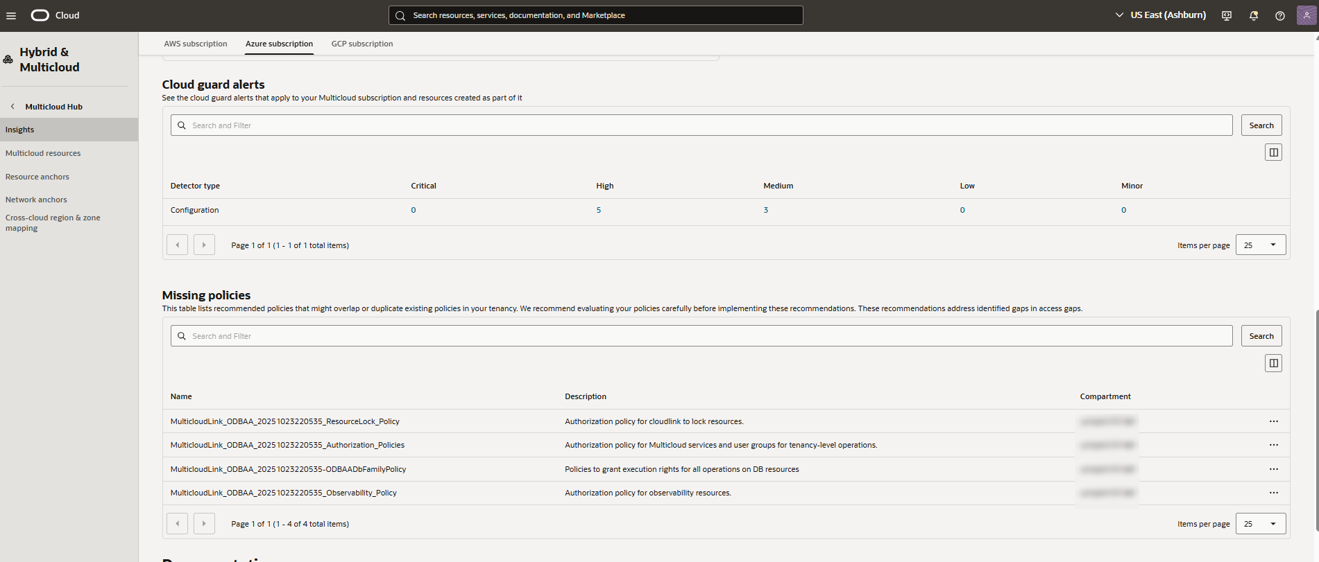Switch to GCP subscription tab
The height and width of the screenshot is (562, 1319).
[x=362, y=44]
